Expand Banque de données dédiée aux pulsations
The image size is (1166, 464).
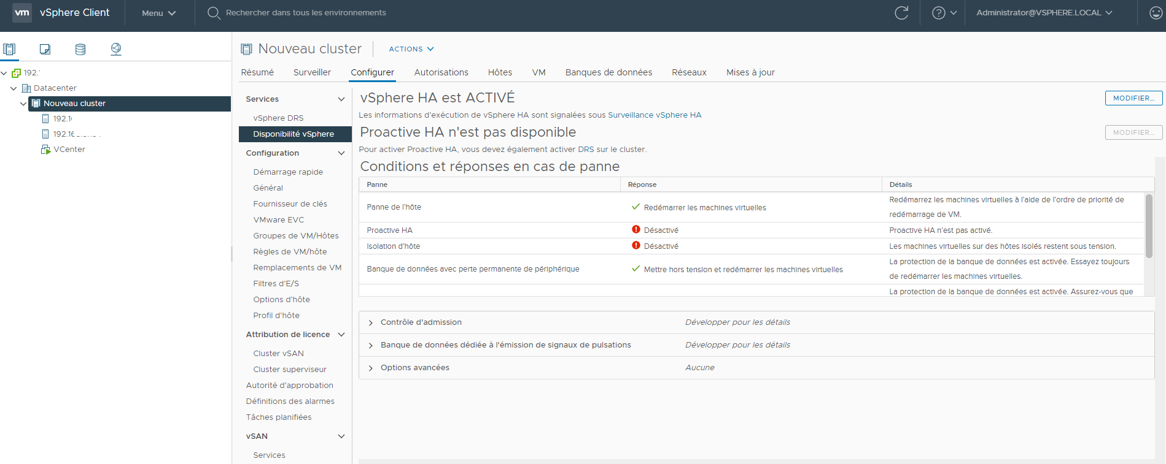coord(370,345)
